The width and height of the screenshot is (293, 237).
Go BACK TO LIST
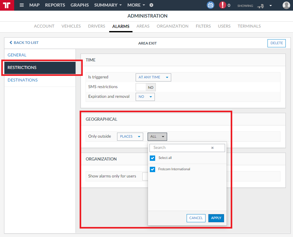24,43
